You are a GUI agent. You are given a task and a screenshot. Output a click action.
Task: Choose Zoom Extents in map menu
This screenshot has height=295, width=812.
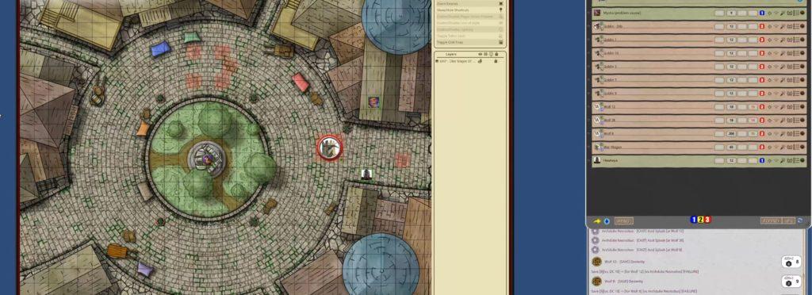click(469, 4)
